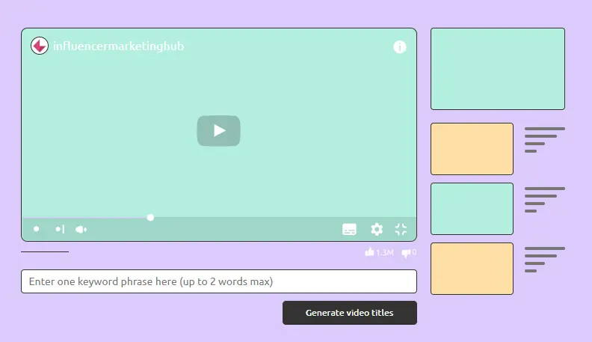Mute the video volume icon
Screen dimensions: 592x342
click(81, 230)
